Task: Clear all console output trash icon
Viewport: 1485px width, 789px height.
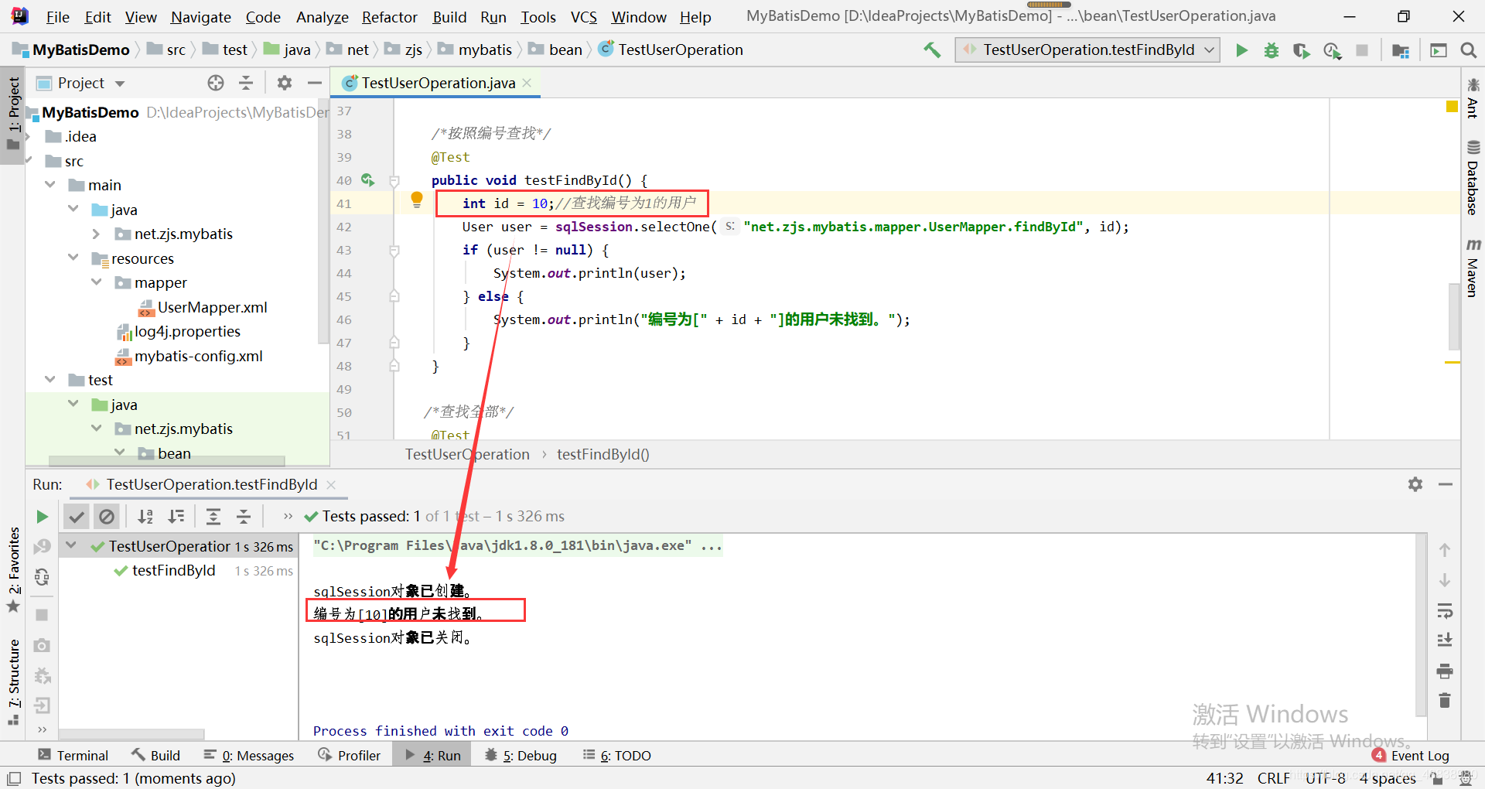Action: pos(1445,701)
